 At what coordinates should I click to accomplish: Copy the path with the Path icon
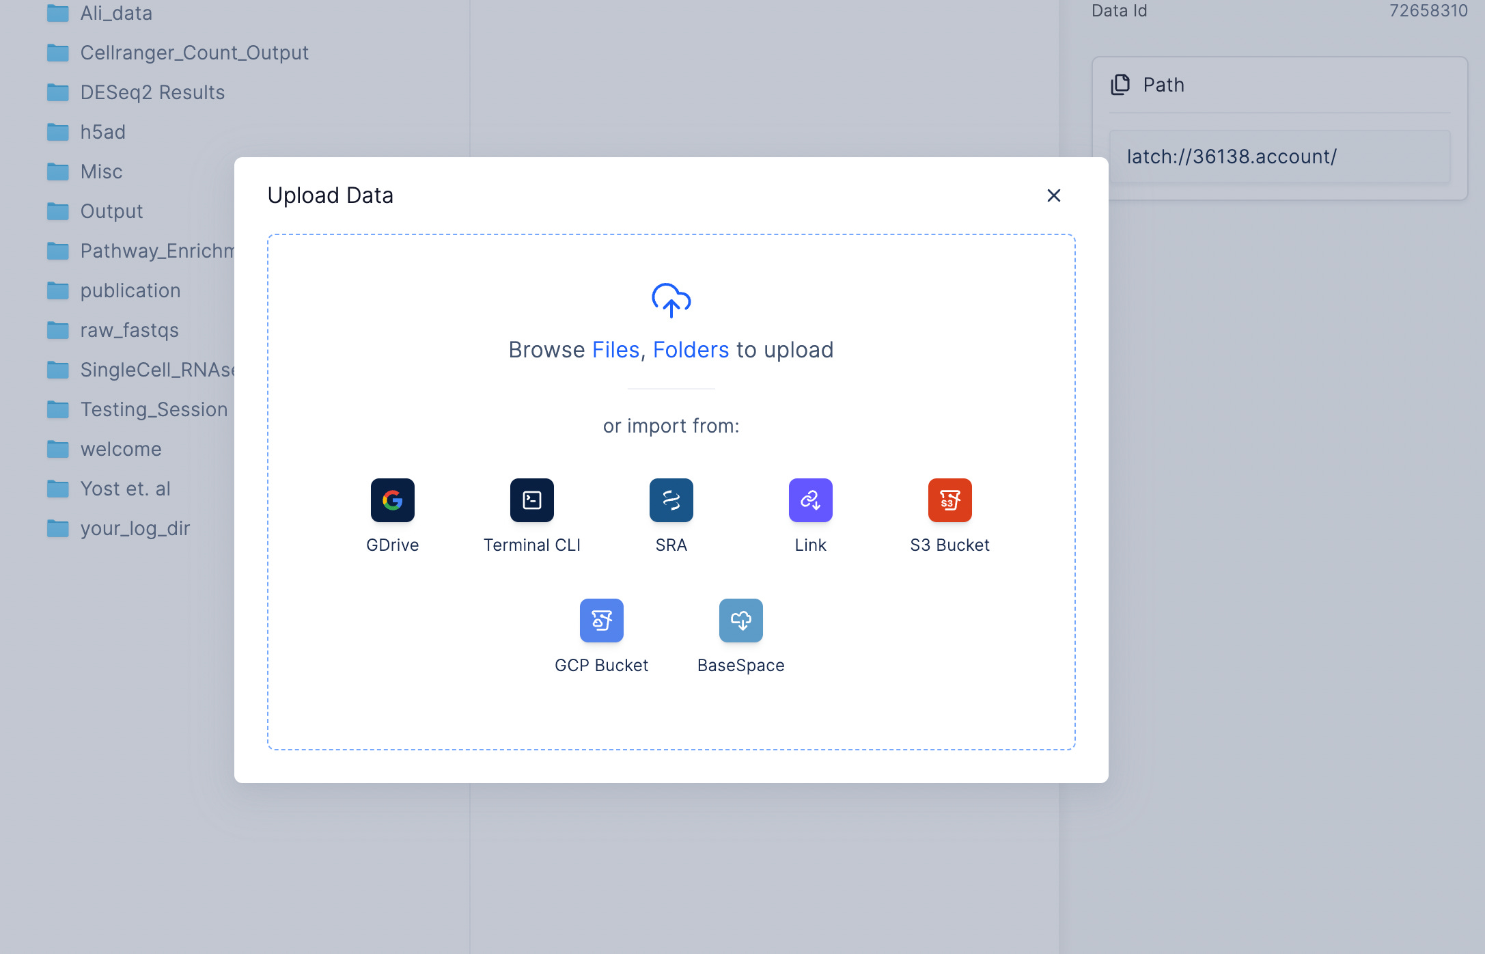1120,85
